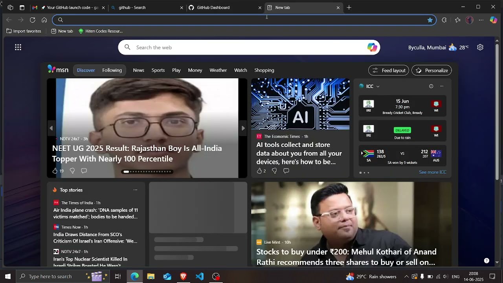503x283 pixels.
Task: Open the Shopping section
Action: pos(264,70)
